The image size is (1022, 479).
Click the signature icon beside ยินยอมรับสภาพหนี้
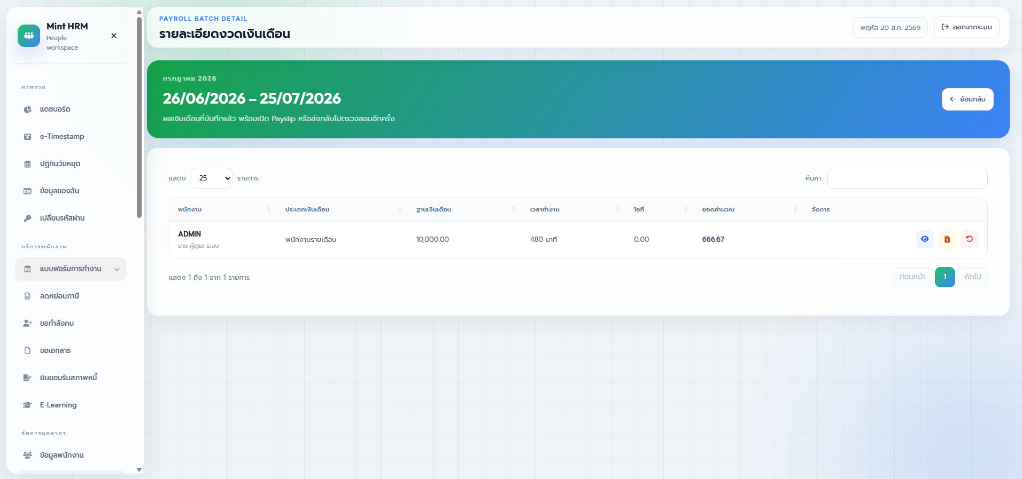click(x=27, y=378)
